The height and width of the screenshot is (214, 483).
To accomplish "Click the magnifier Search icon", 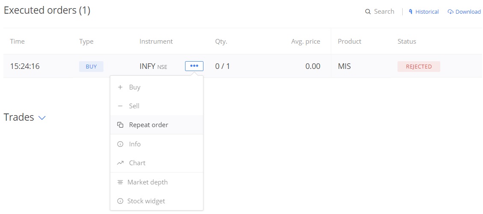I will tap(368, 12).
